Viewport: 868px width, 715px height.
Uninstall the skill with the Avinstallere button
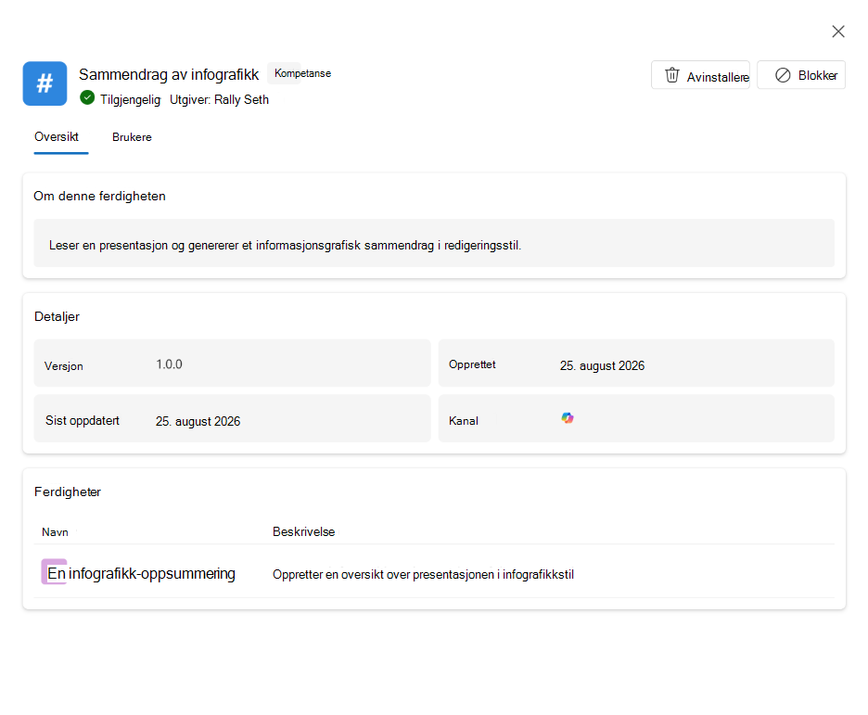[700, 75]
